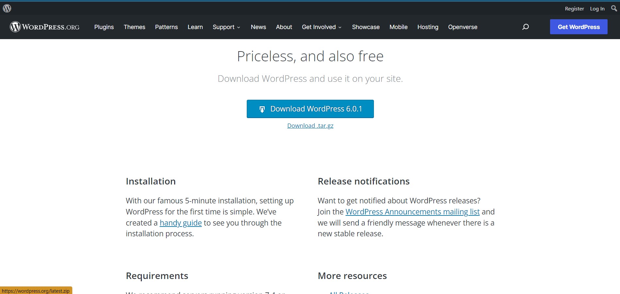Open the Patterns navigation item
620x294 pixels.
point(166,27)
